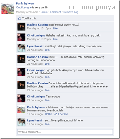
Task: Open Punk Iqhwan's main post profile picture
Action: tap(7, 8)
